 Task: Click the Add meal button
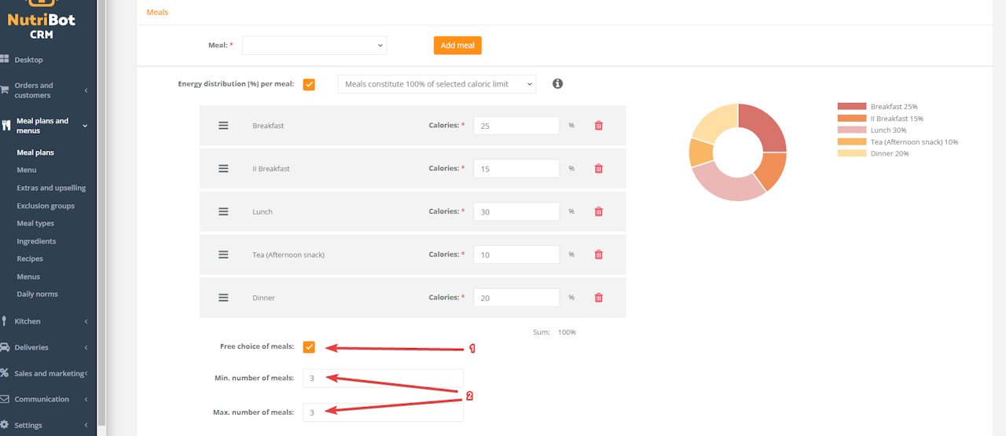pyautogui.click(x=457, y=46)
